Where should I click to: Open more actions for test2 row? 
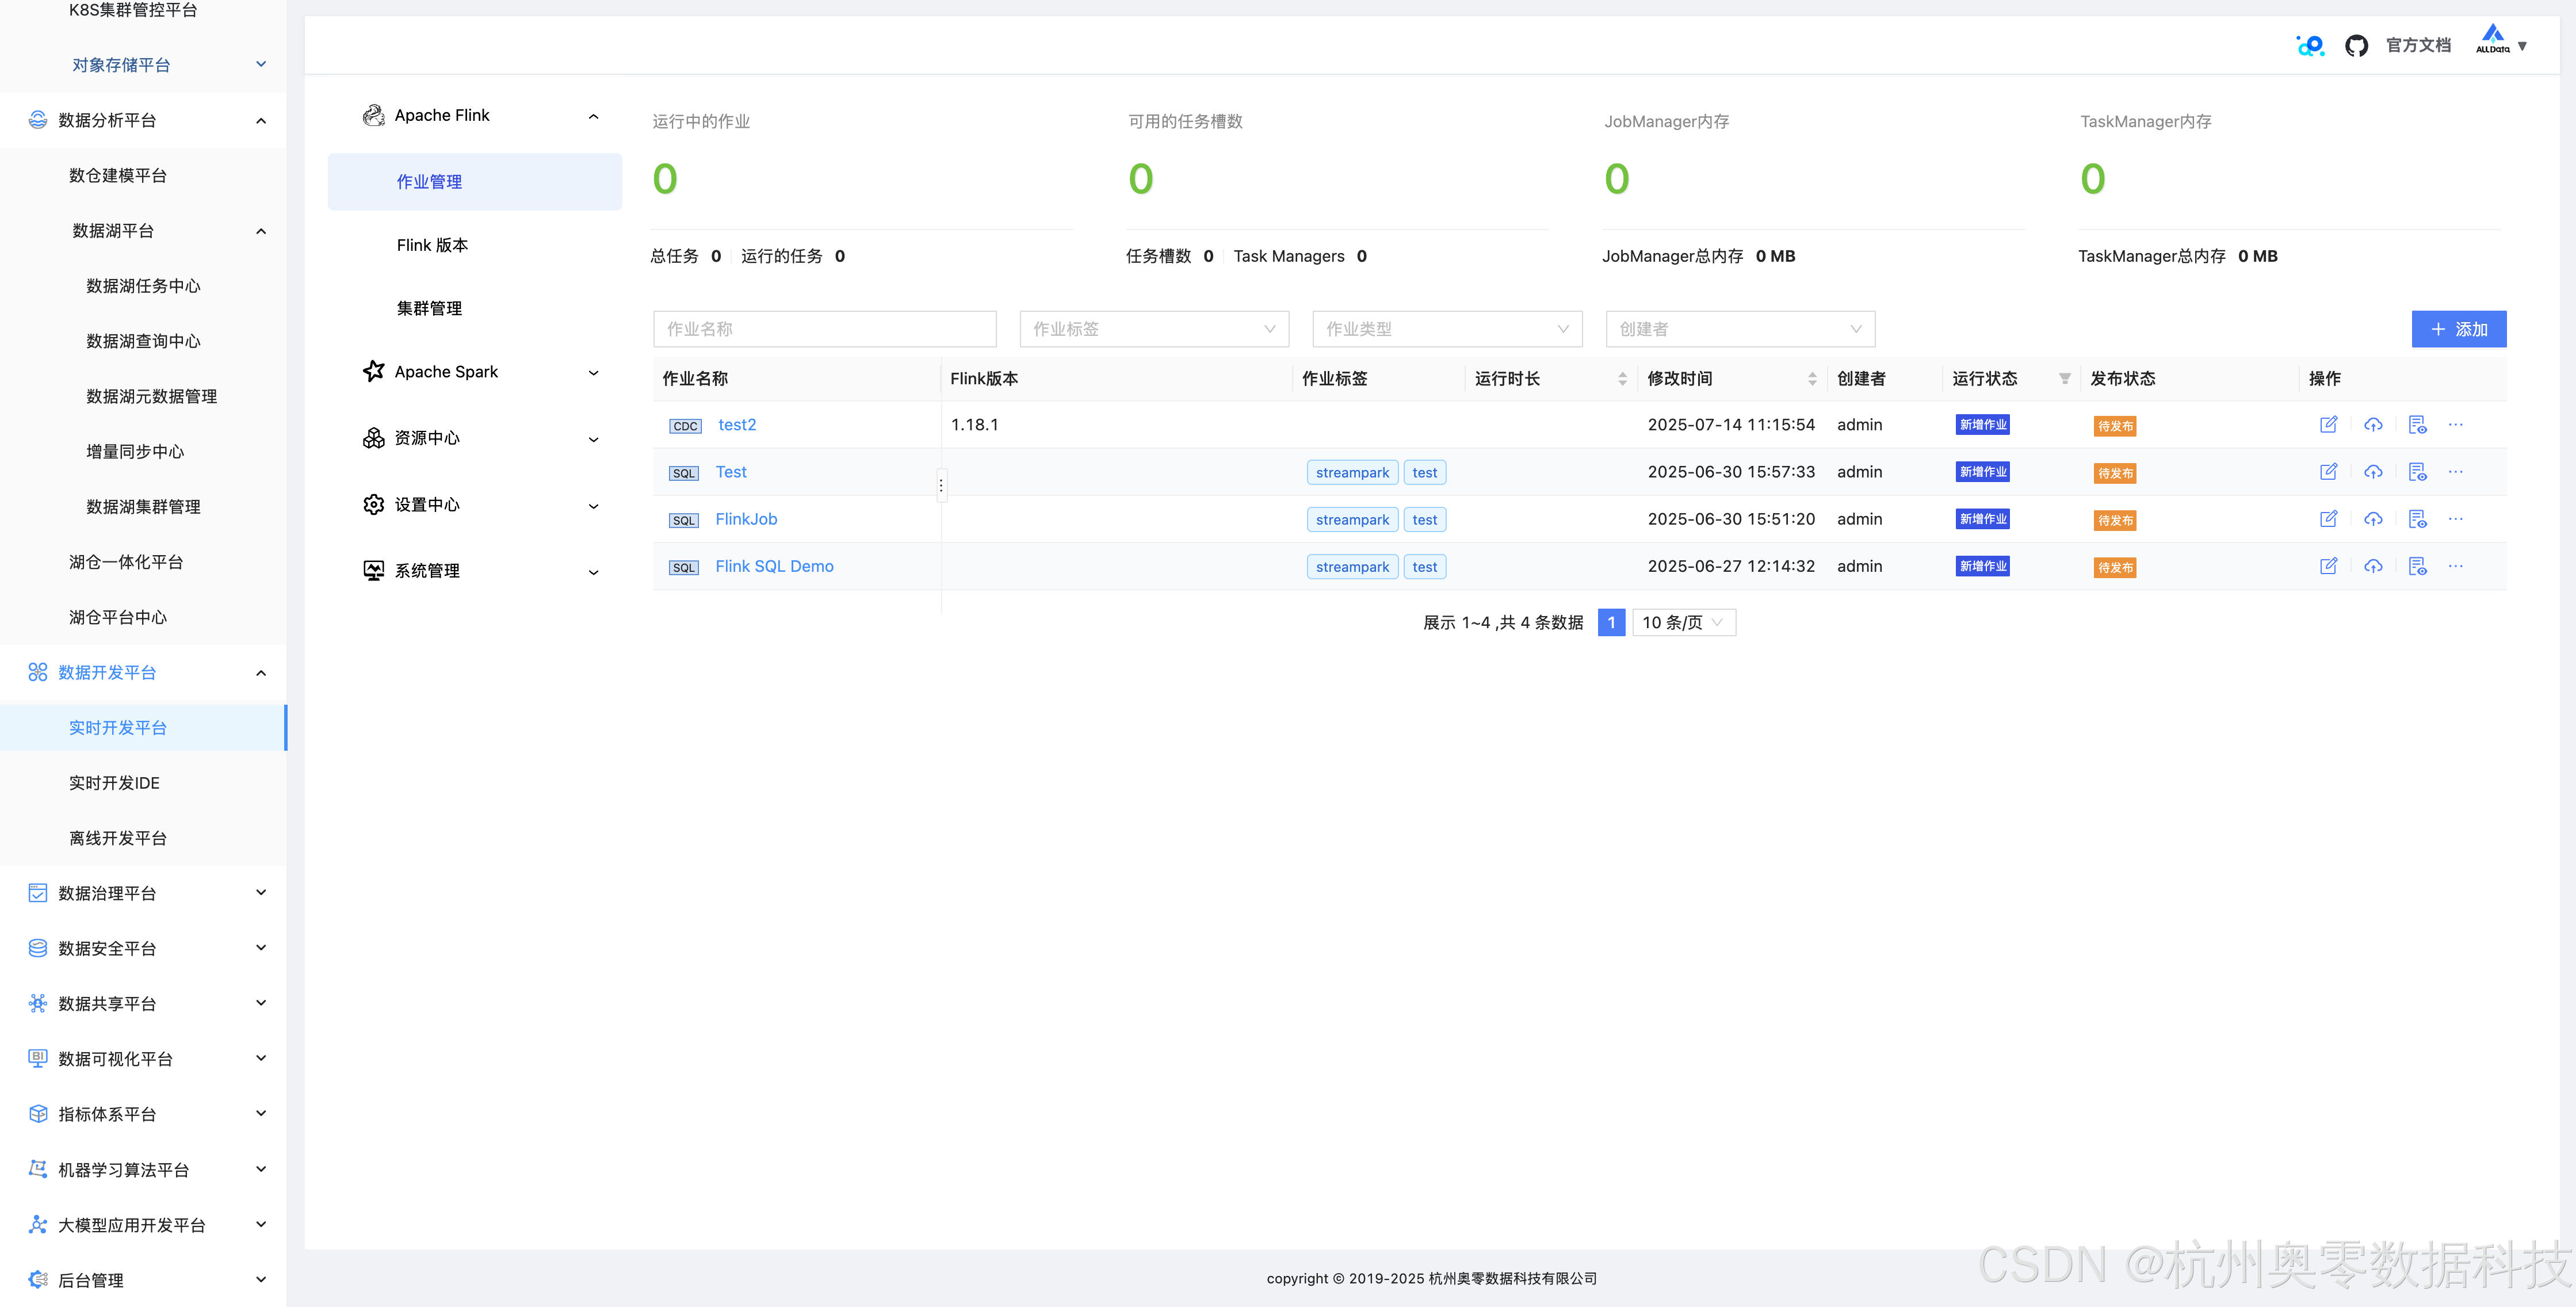click(x=2456, y=425)
